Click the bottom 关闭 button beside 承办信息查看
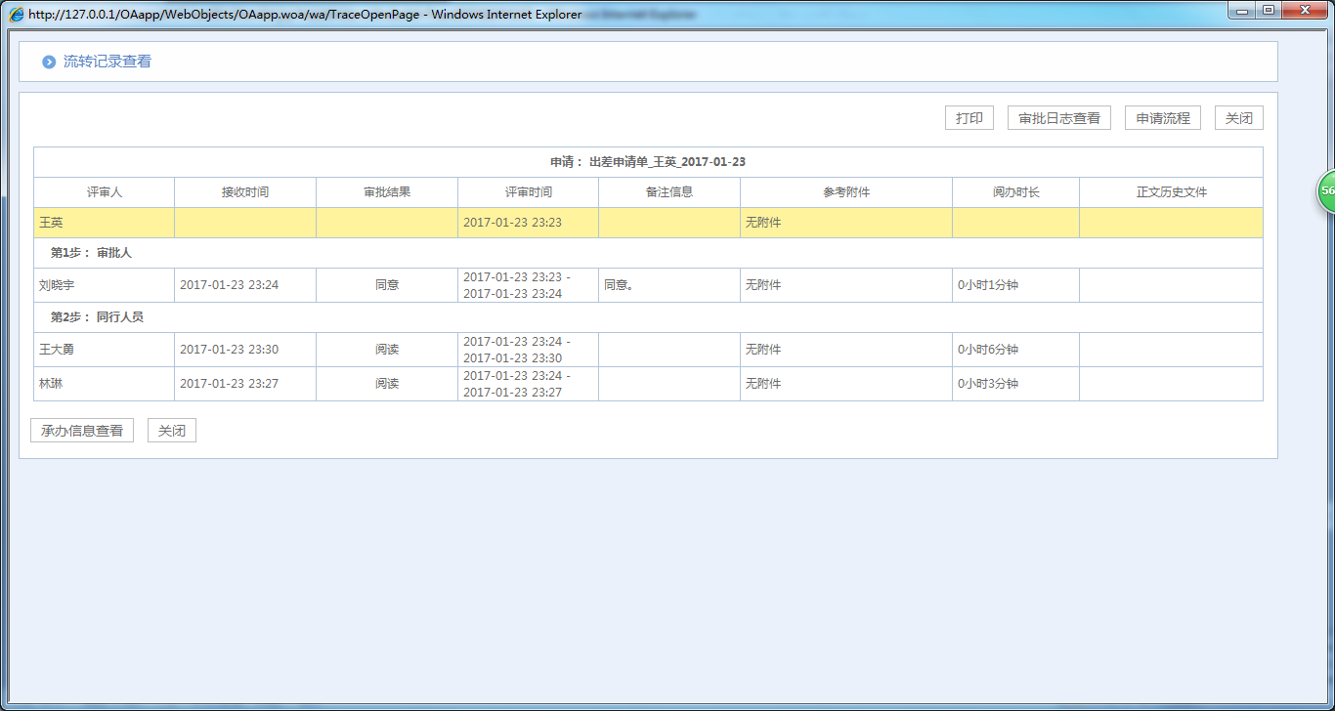1335x711 pixels. coord(172,431)
